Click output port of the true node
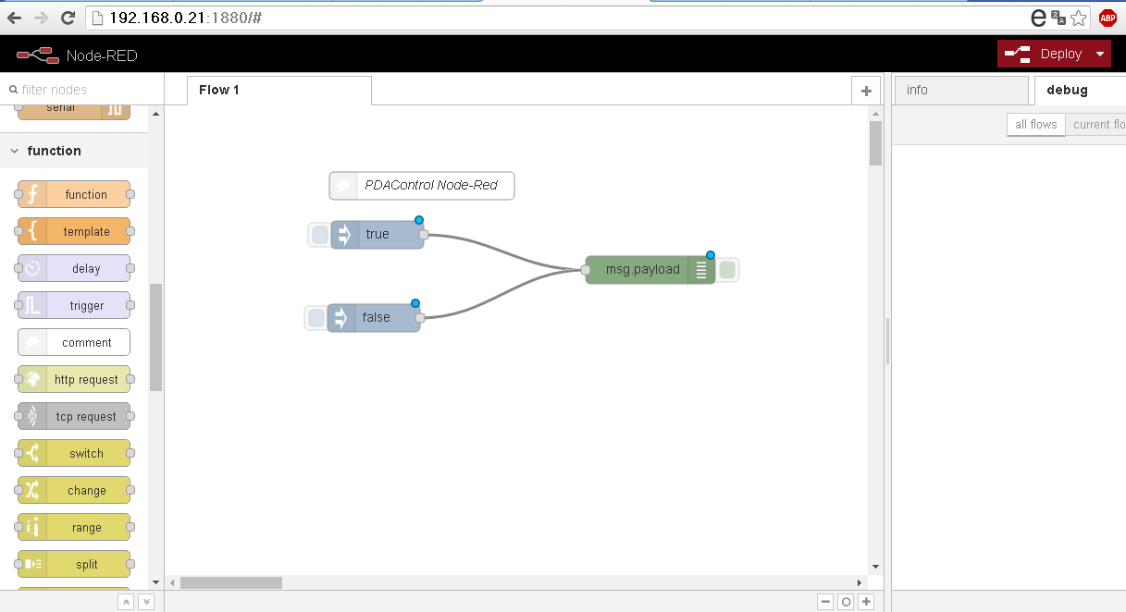Viewport: 1126px width, 612px height. tap(424, 235)
